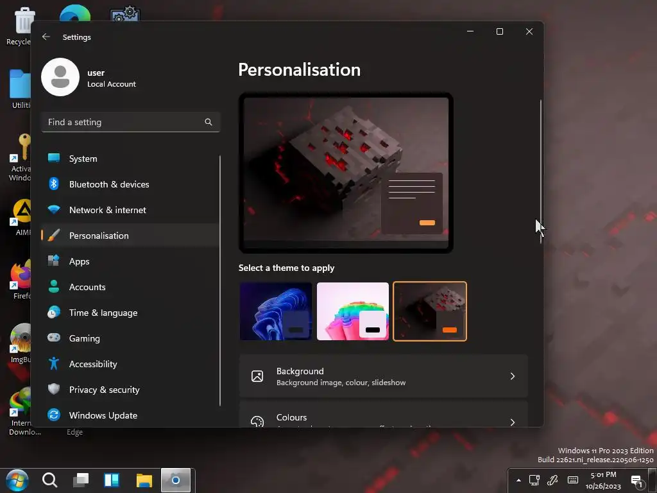Click the back arrow in Settings
The width and height of the screenshot is (657, 493).
pos(46,37)
